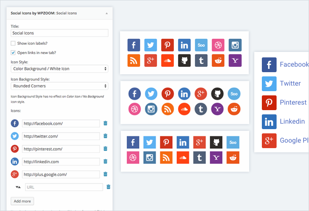Open the Icon Style dropdown

coord(59,69)
